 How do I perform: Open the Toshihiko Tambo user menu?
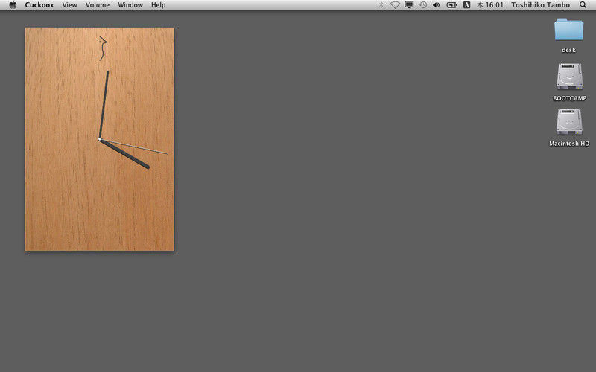pyautogui.click(x=540, y=5)
